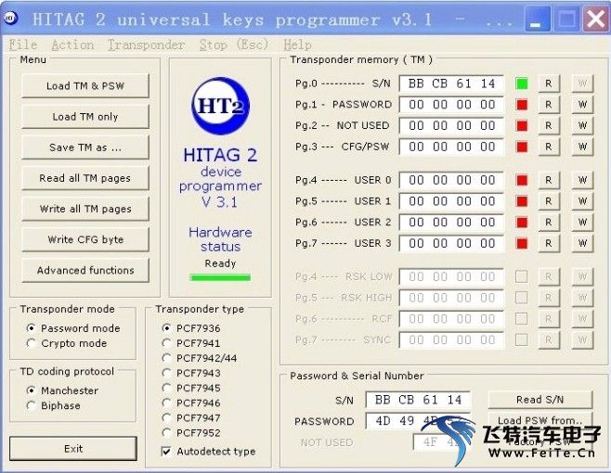Click the HT2 logo image
611x473 pixels.
click(221, 106)
